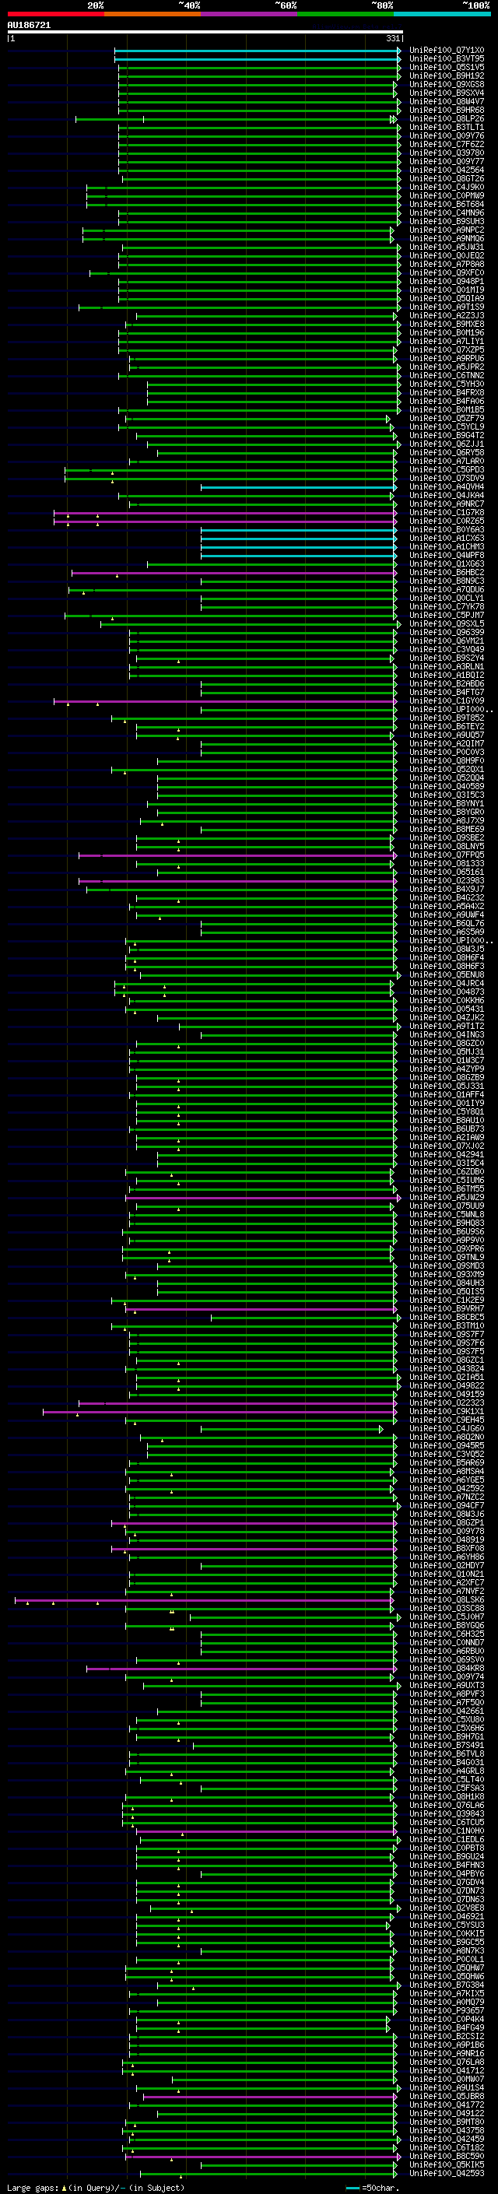Select the UniRef100_Q4WPF8 label

(446, 556)
